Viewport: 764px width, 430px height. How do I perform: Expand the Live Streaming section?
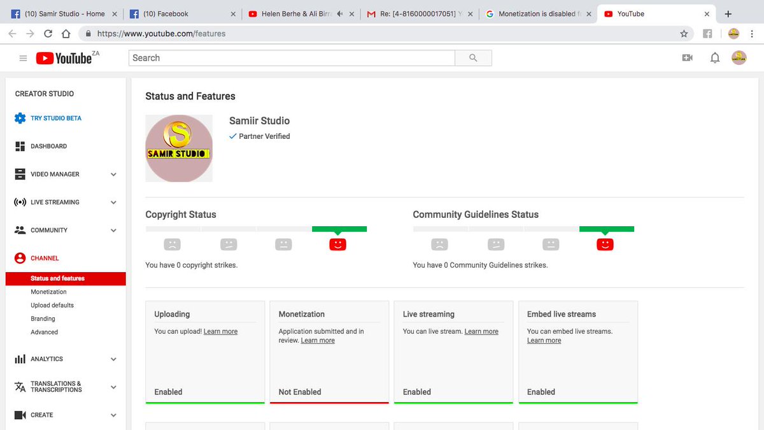point(113,202)
